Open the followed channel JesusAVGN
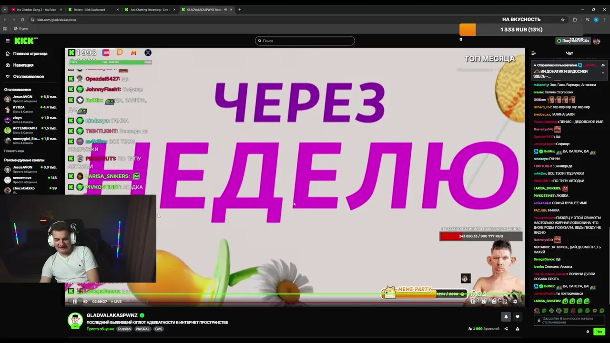610x343 pixels. click(x=30, y=99)
